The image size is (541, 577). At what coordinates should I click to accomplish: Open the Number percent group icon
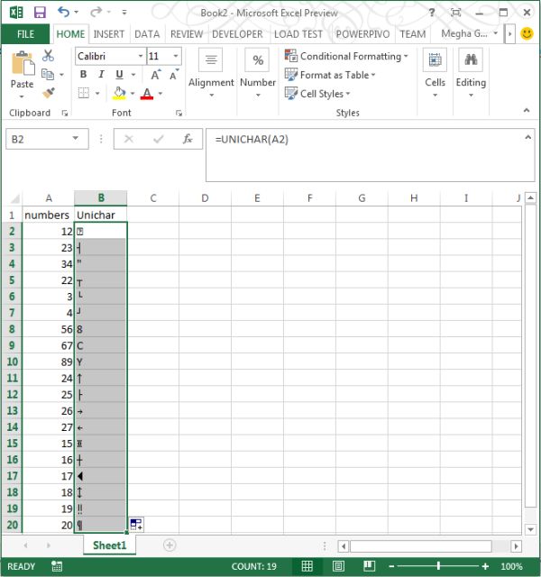tap(258, 60)
